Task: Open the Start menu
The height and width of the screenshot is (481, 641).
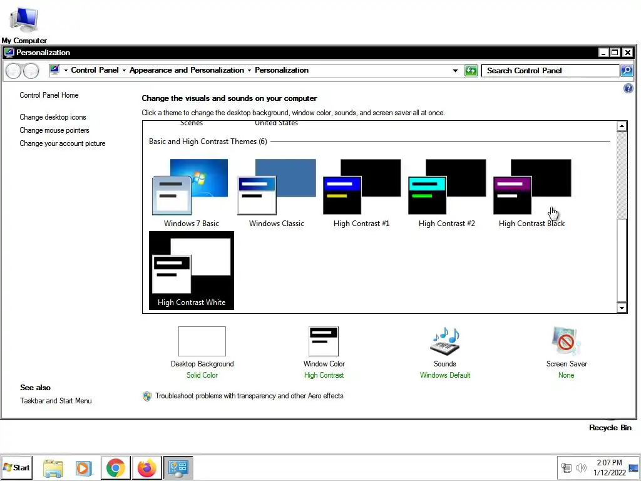Action: pos(16,467)
